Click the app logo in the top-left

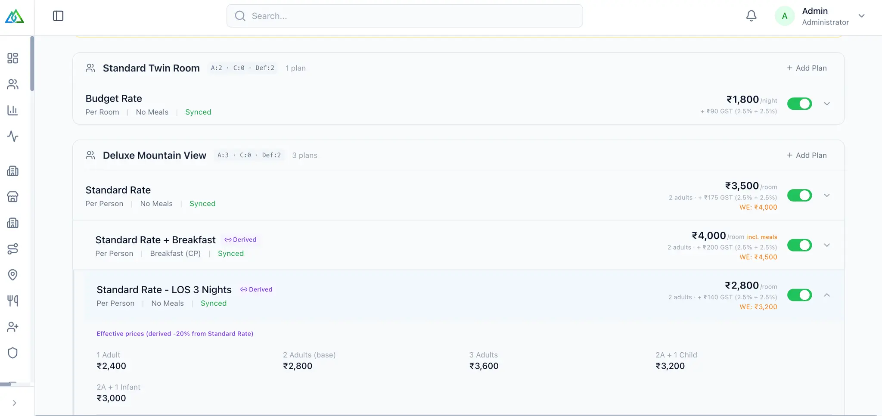click(x=15, y=16)
